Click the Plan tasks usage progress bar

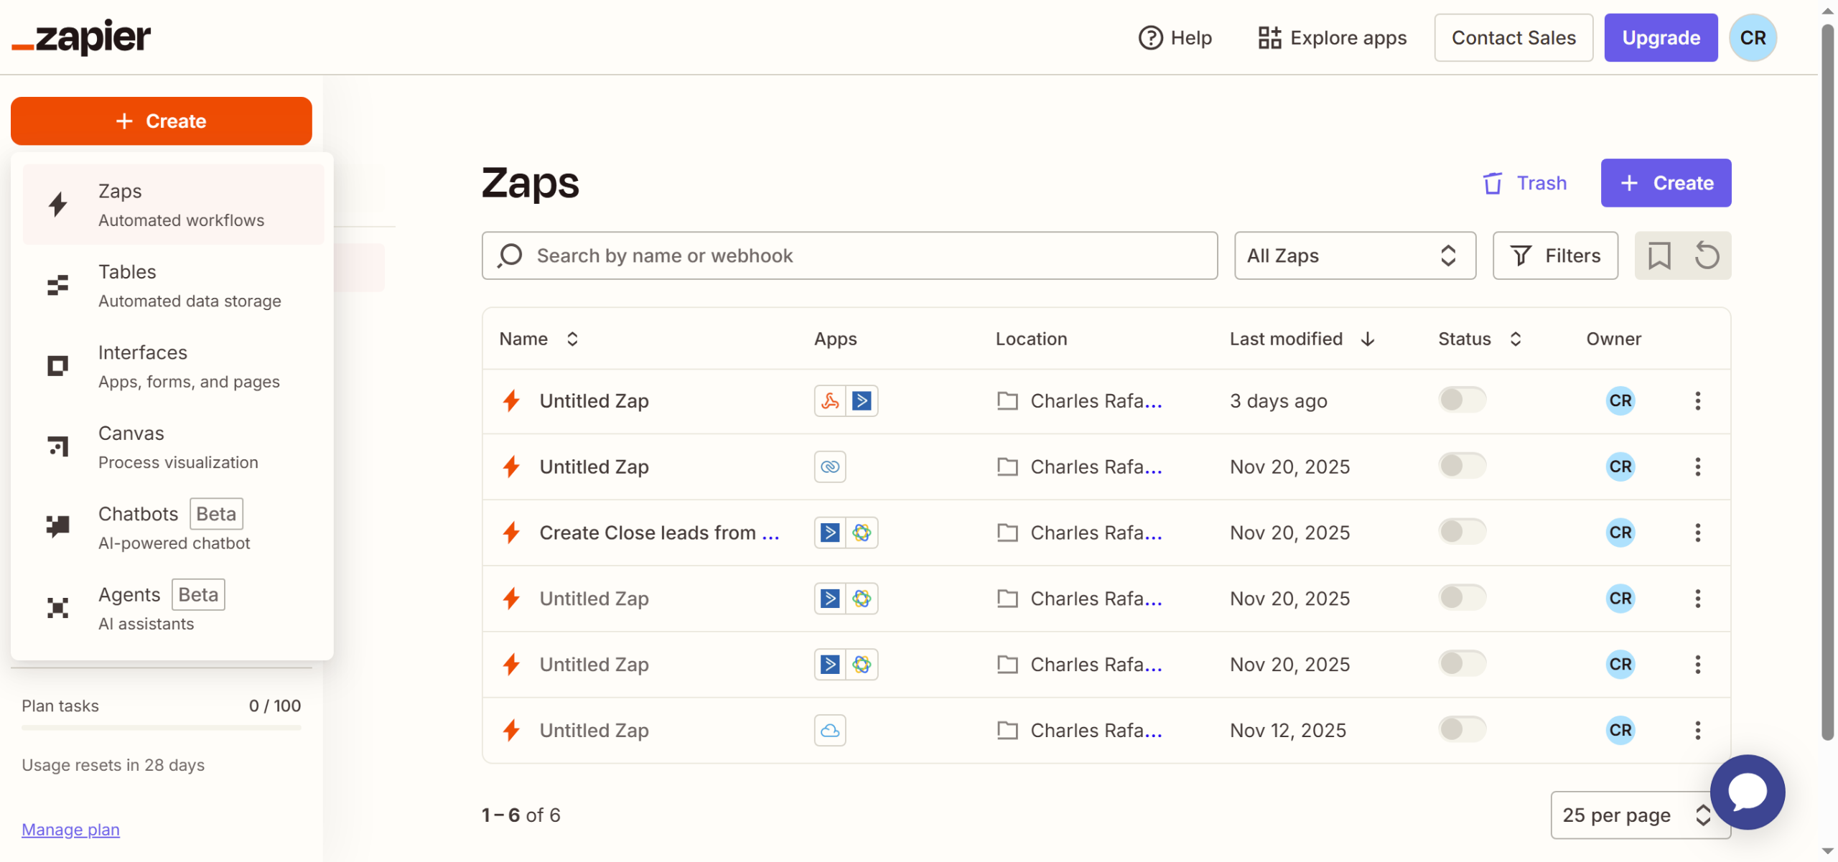[x=161, y=728]
